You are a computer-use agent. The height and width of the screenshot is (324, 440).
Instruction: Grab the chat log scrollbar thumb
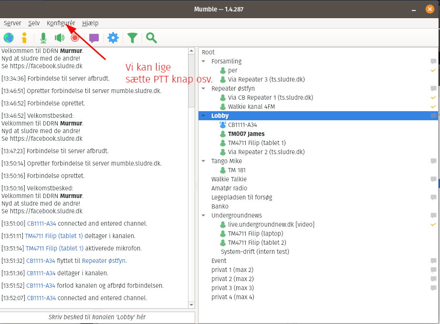(x=191, y=81)
